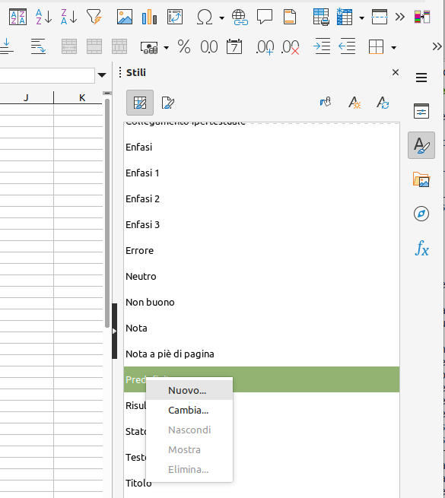445x498 pixels.
Task: Close the Stili sidebar panel
Action: tap(396, 72)
